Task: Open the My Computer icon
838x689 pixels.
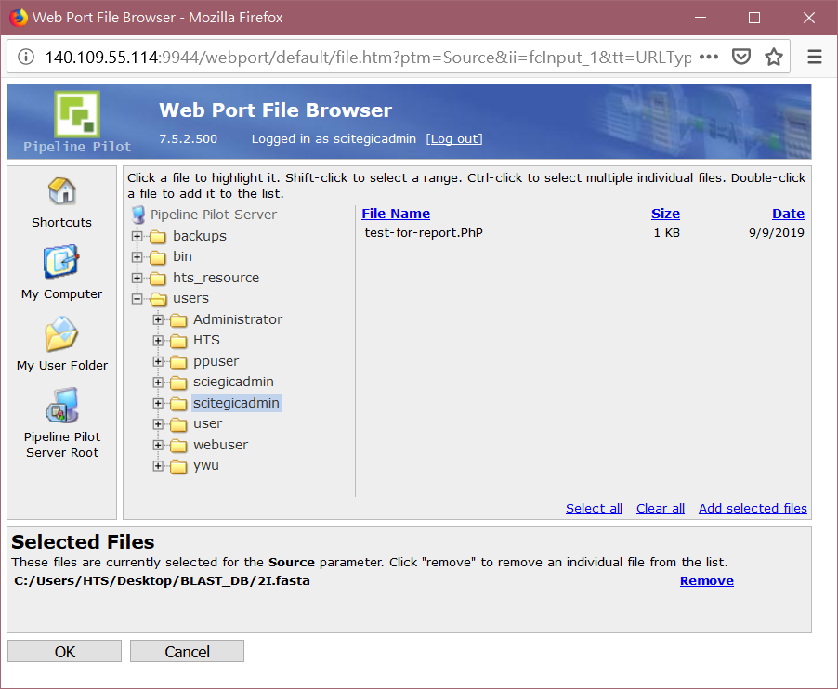Action: [61, 262]
